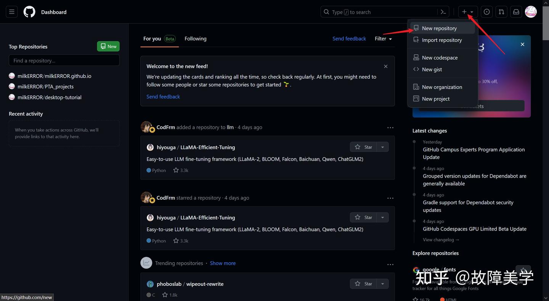
Task: Open the Show more trending link
Action: pos(223,263)
